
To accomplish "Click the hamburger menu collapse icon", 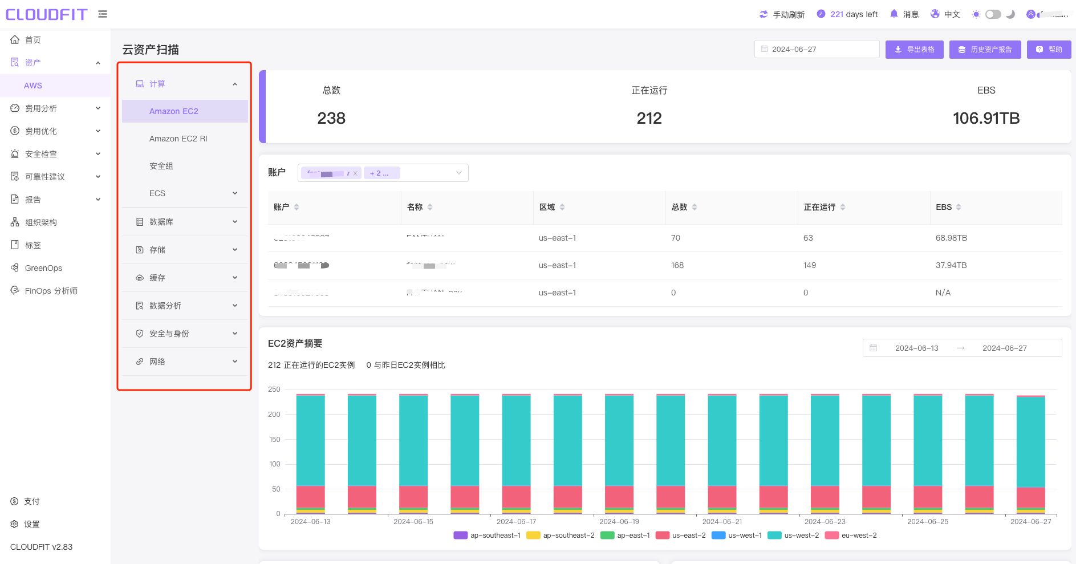I will pos(103,14).
